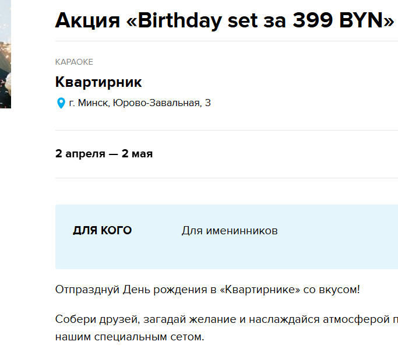The width and height of the screenshot is (398, 352).
Task: Click the start date 2 апреля
Action: 78,154
